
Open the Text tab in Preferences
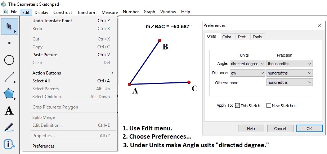pyautogui.click(x=241, y=37)
